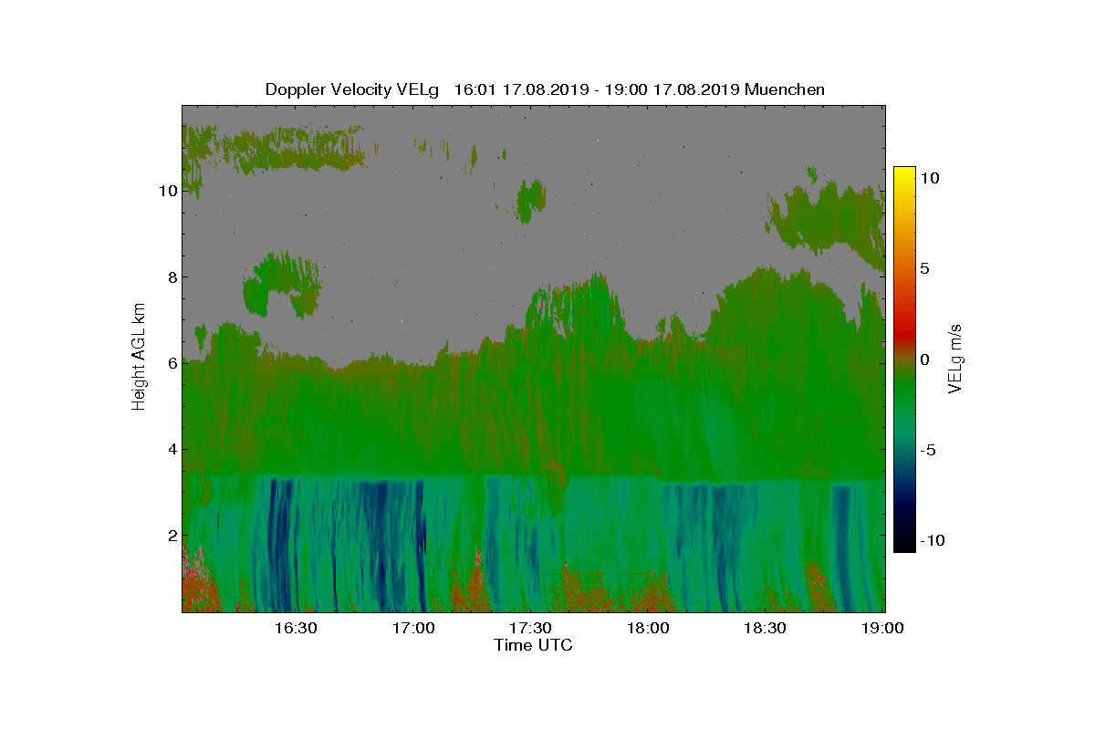This screenshot has height=730, width=1095.
Task: Click the height tick label 4
Action: tap(171, 449)
